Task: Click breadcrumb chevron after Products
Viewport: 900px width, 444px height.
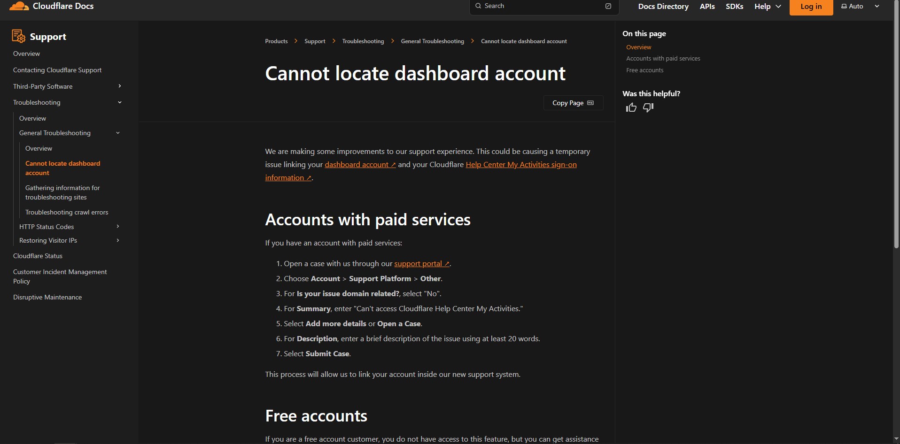Action: pyautogui.click(x=296, y=41)
